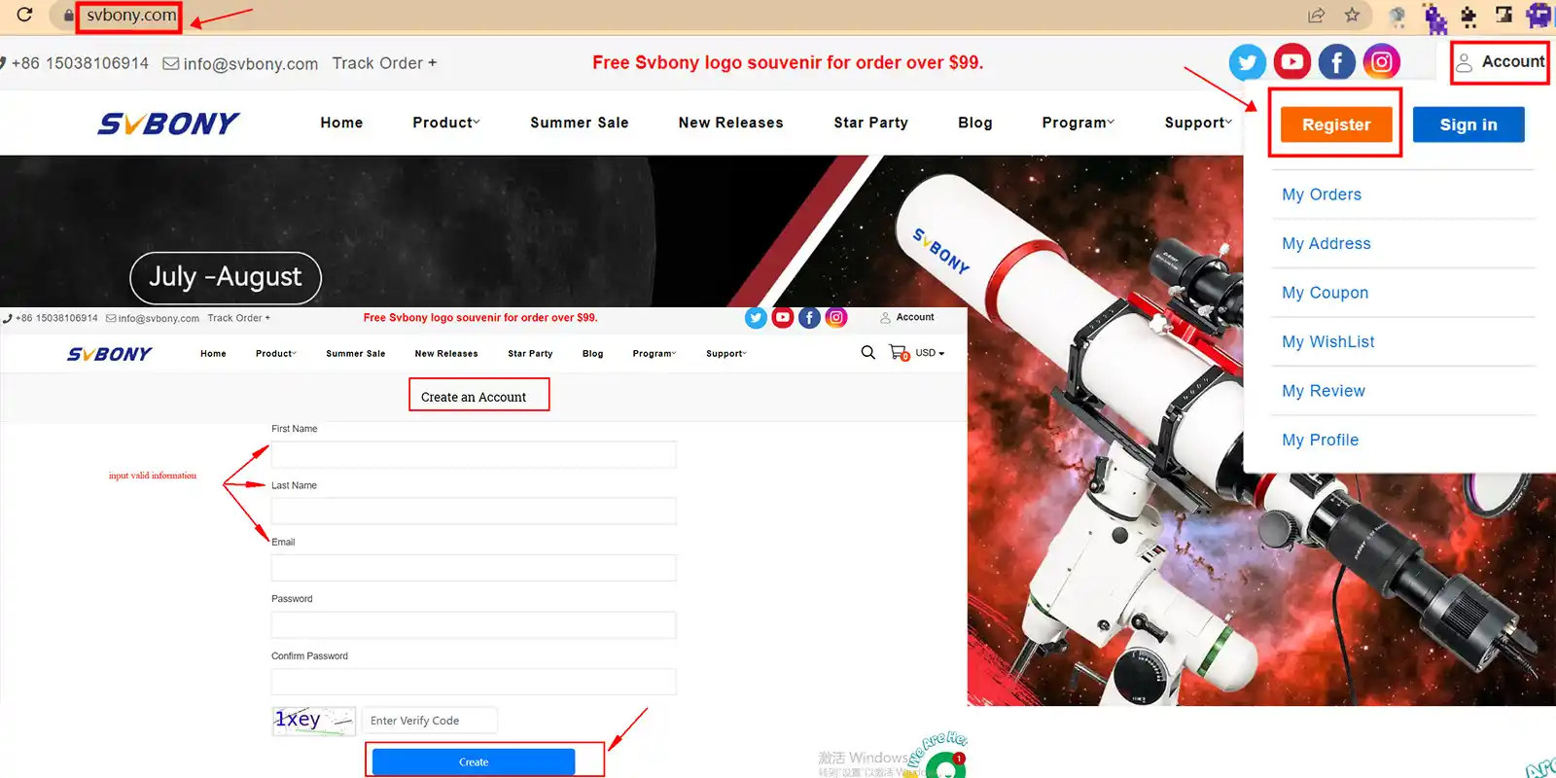Click the browser reload icon
The image size is (1556, 778).
(24, 15)
